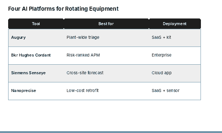Select the 'Bkr Hughes Cordant' cell
This screenshot has width=222, height=133.
(x=36, y=55)
